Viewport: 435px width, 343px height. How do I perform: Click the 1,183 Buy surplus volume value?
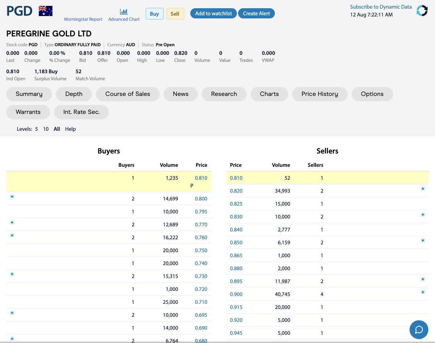[46, 72]
